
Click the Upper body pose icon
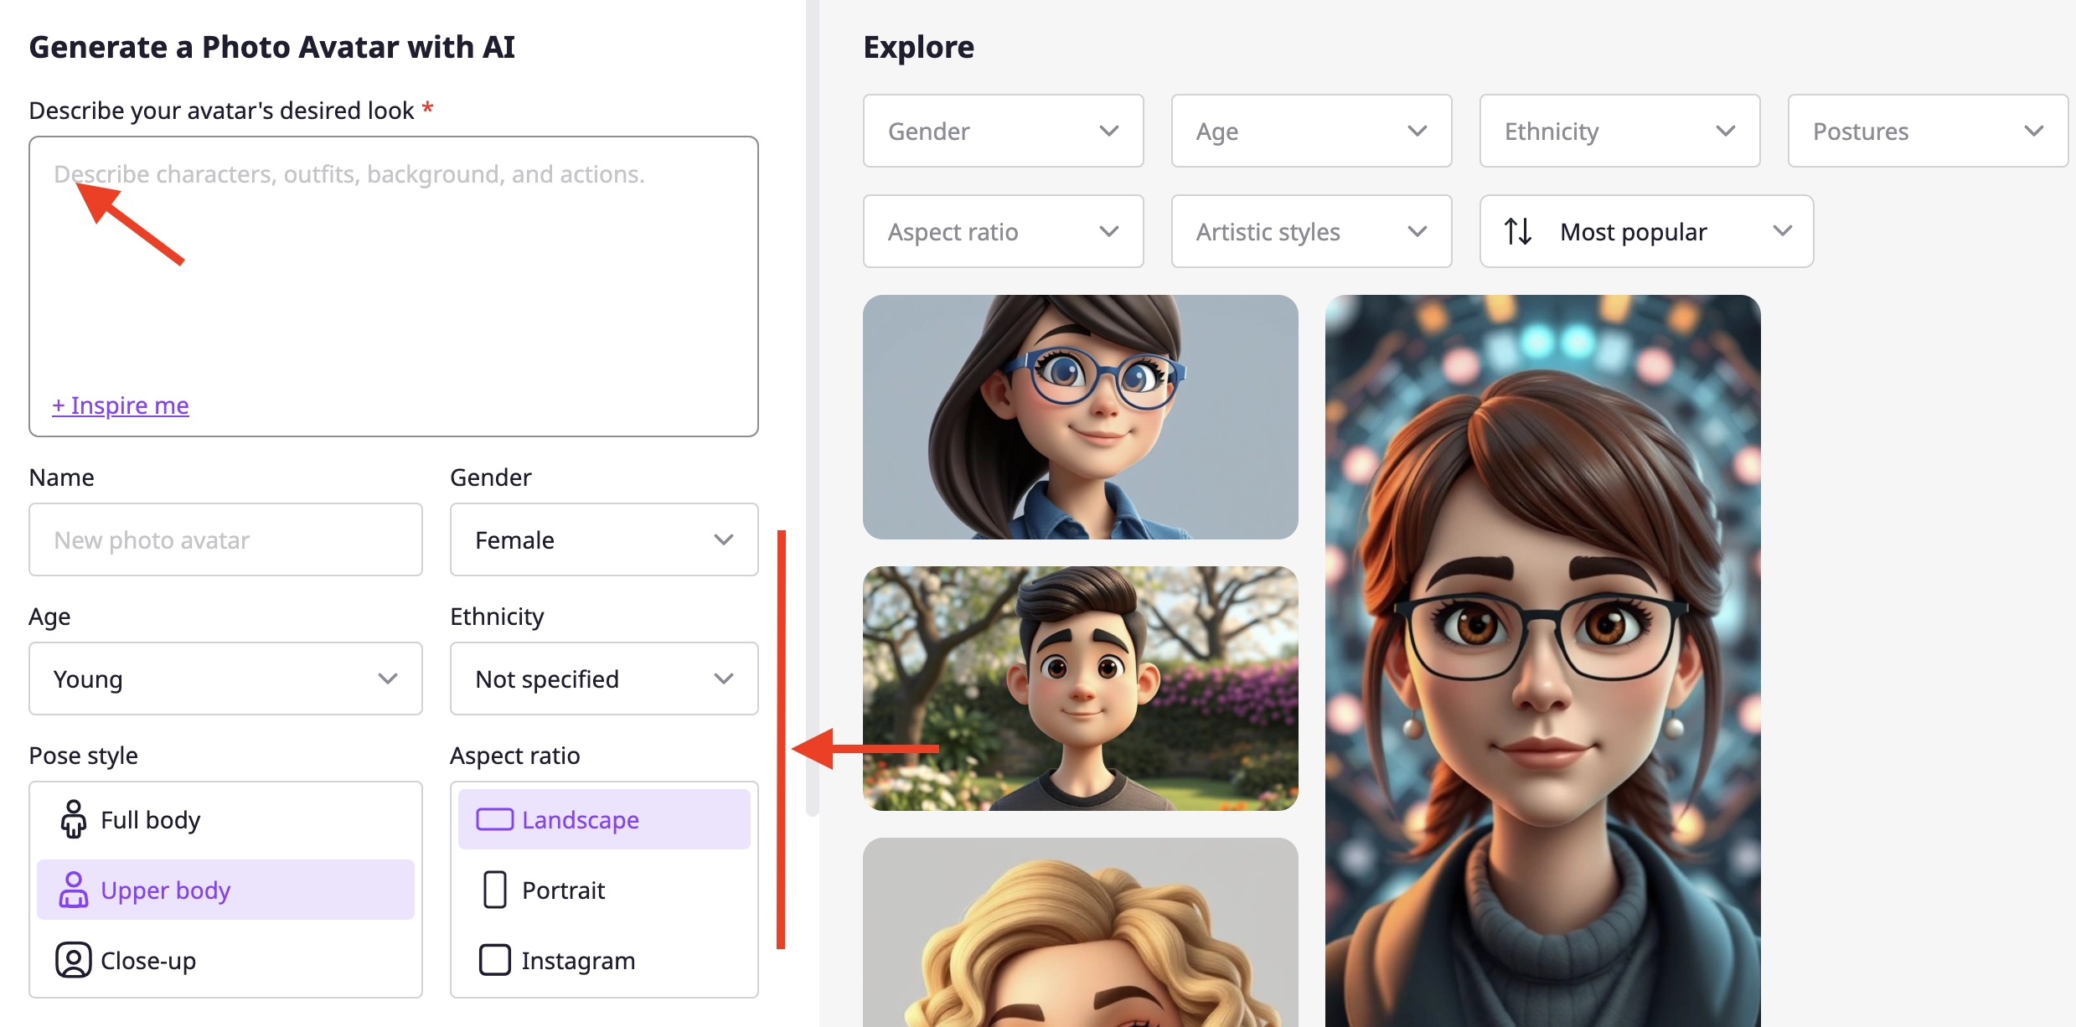tap(73, 890)
